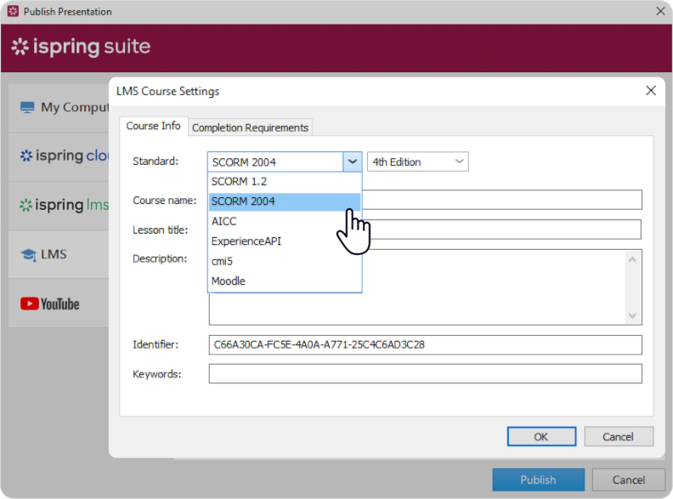Image resolution: width=673 pixels, height=499 pixels.
Task: Switch to Course Info tab
Action: coord(153,127)
